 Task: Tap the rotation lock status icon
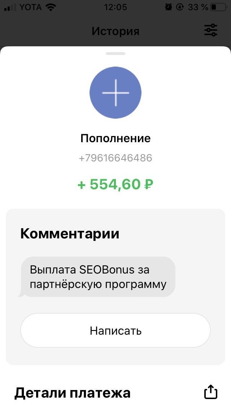180,7
